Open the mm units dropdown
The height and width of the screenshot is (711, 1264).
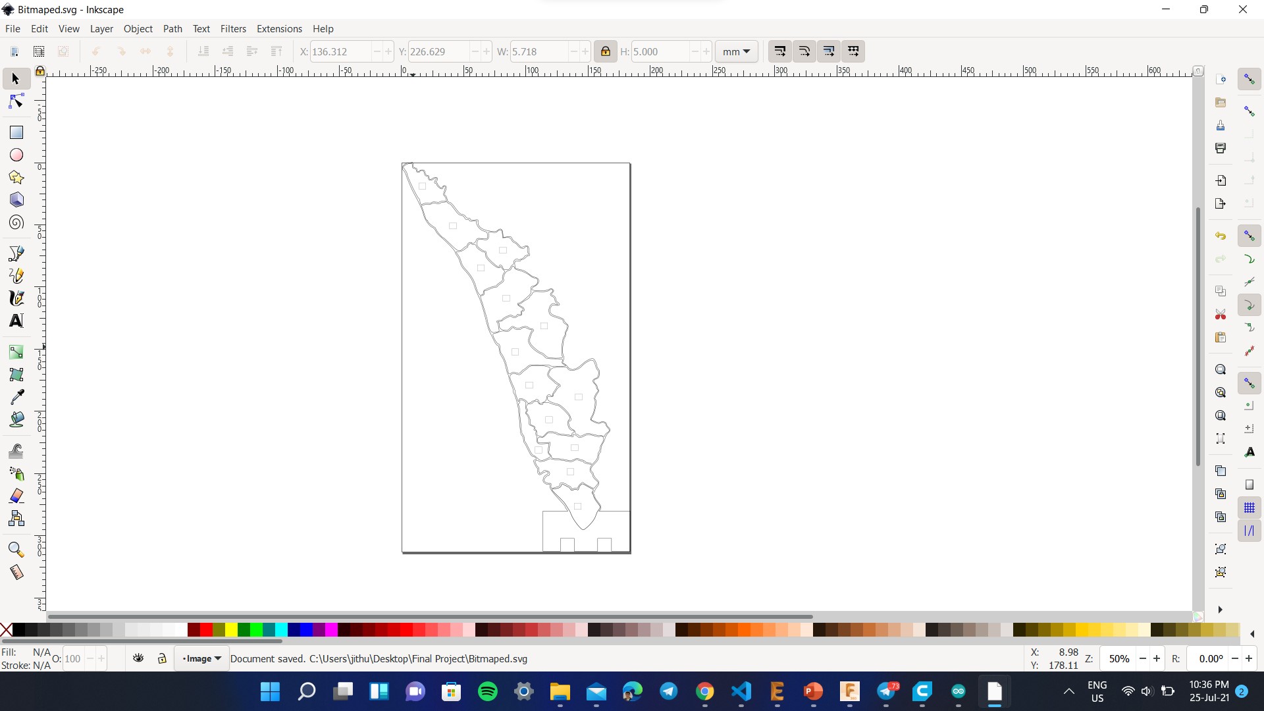736,51
